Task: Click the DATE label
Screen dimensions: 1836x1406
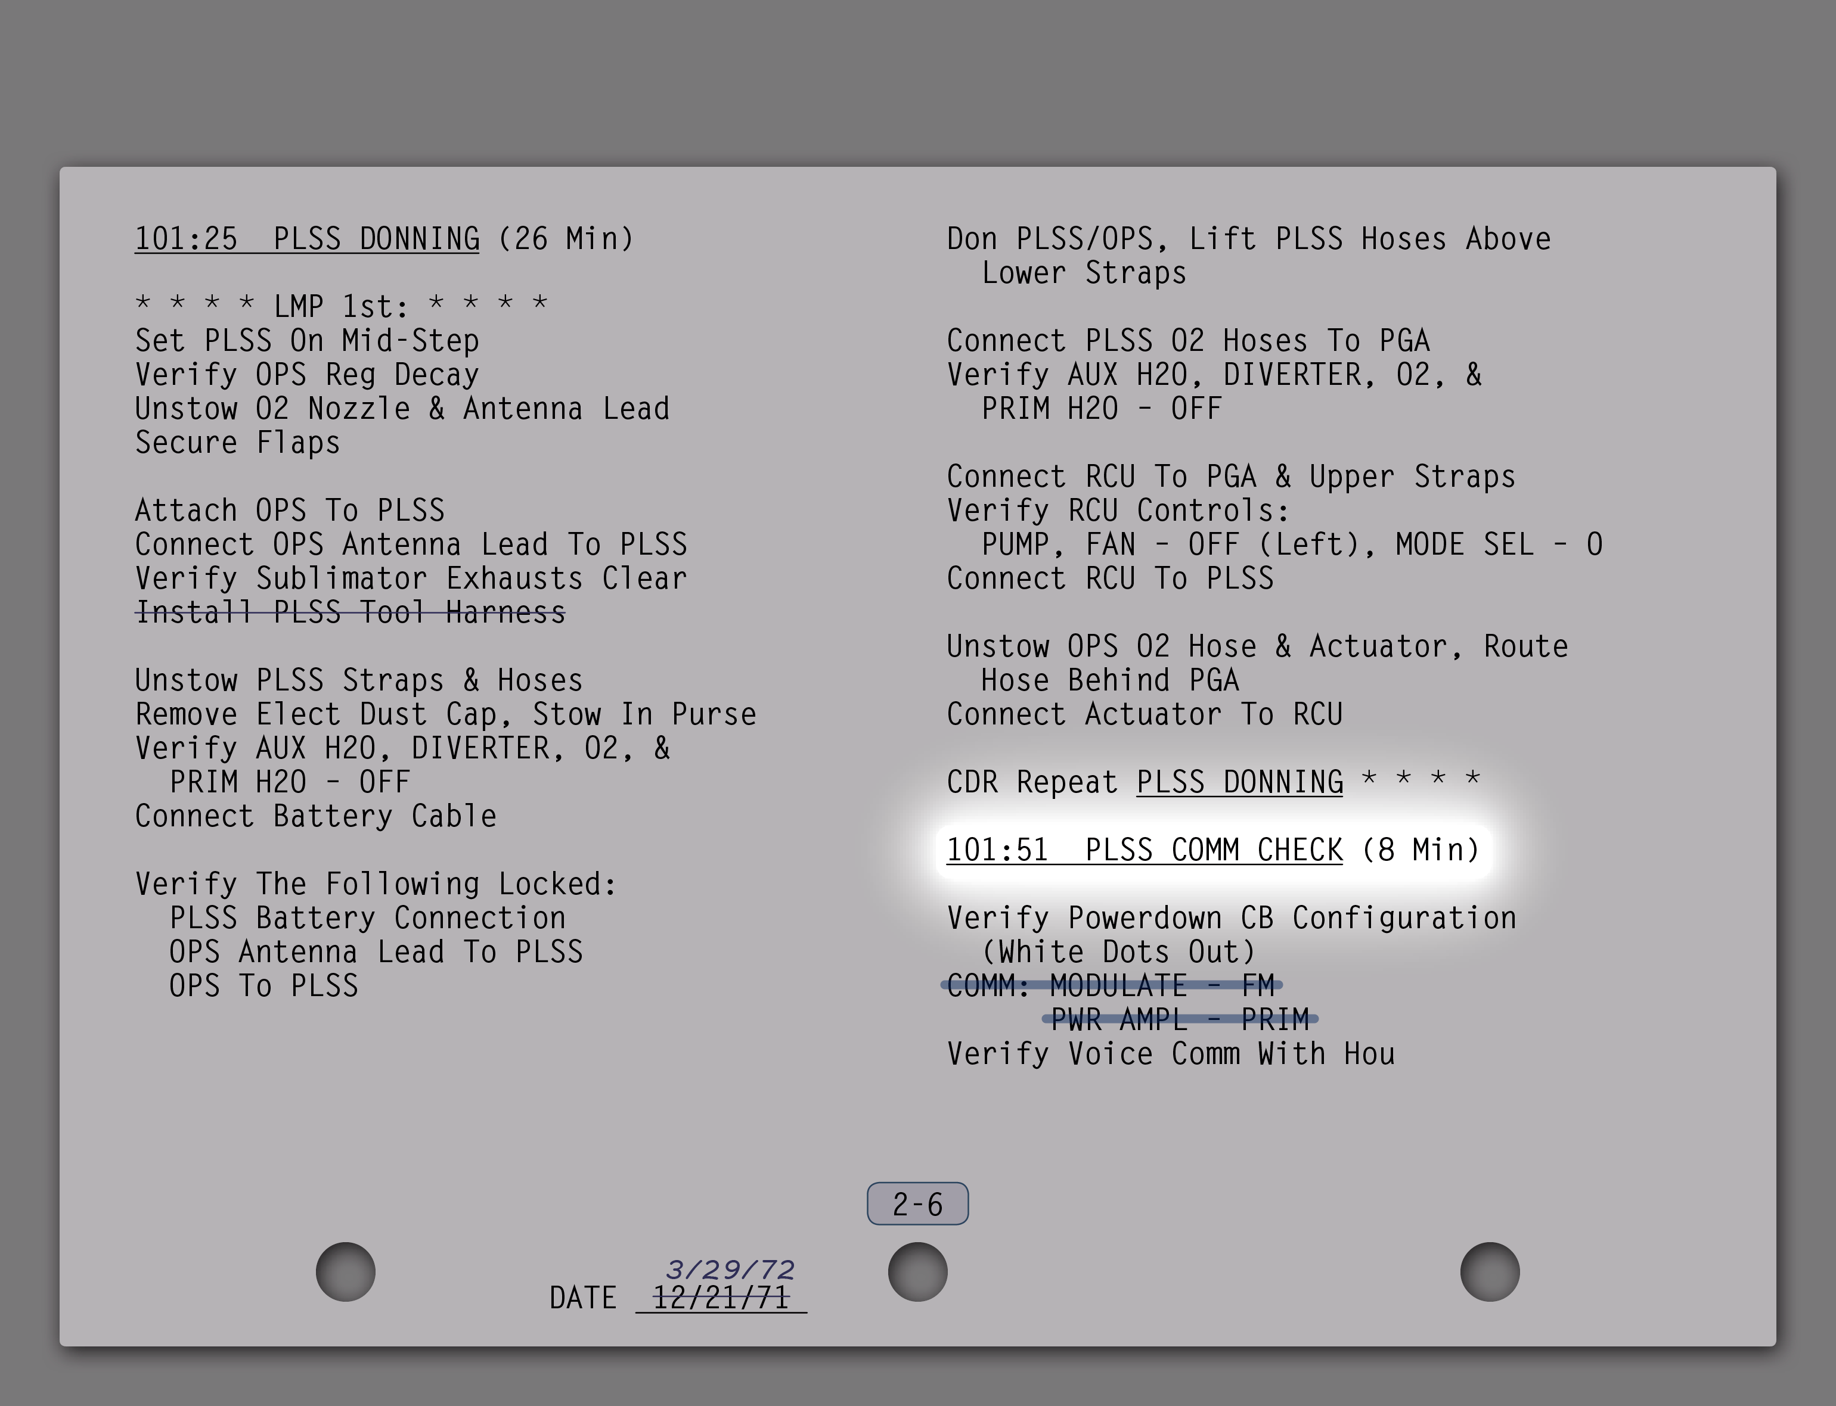Action: coord(583,1298)
